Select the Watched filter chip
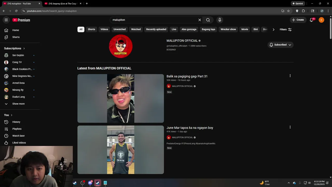 pyautogui.click(x=136, y=29)
